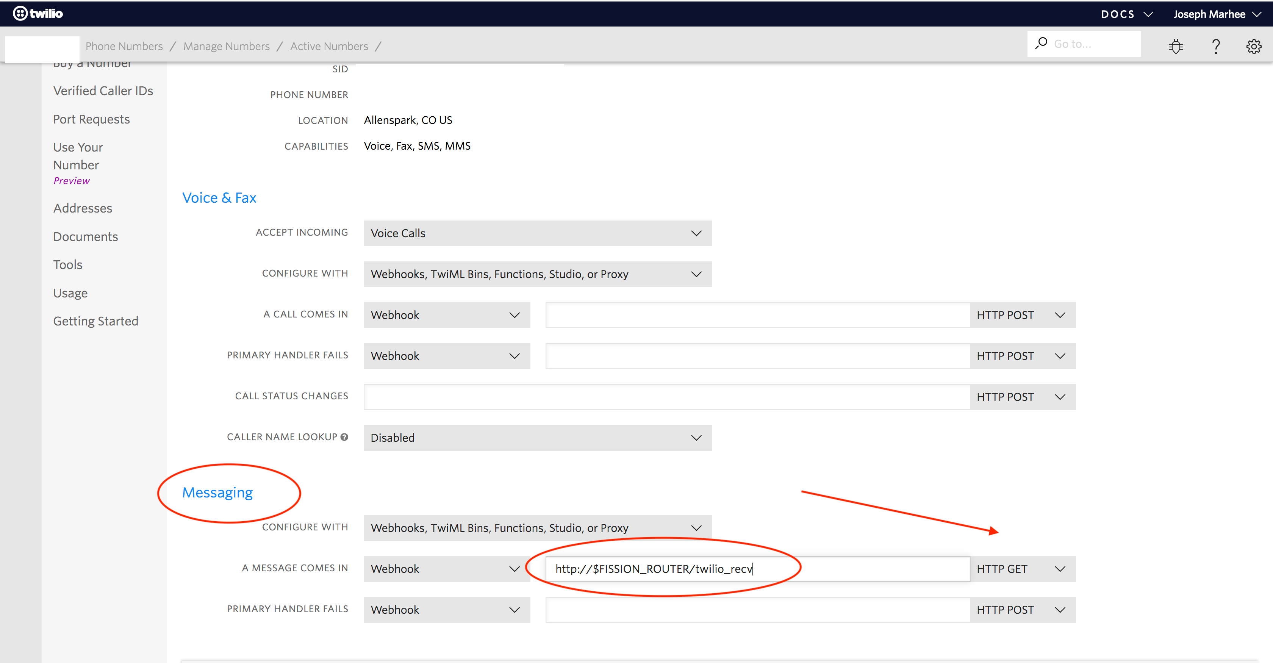Image resolution: width=1273 pixels, height=663 pixels.
Task: Expand Caller Name Lookup Disabled dropdown
Action: (x=538, y=438)
